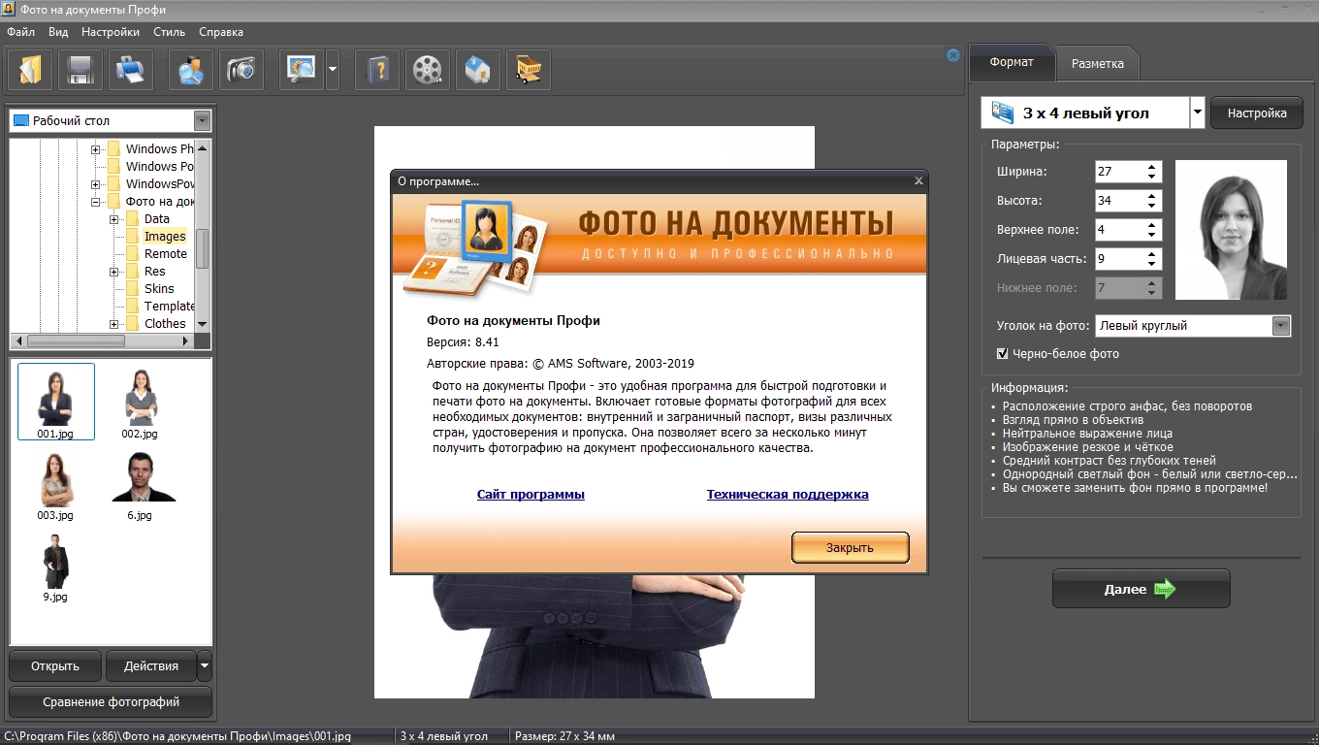Open the arrow beside the preview icon

pyautogui.click(x=333, y=69)
